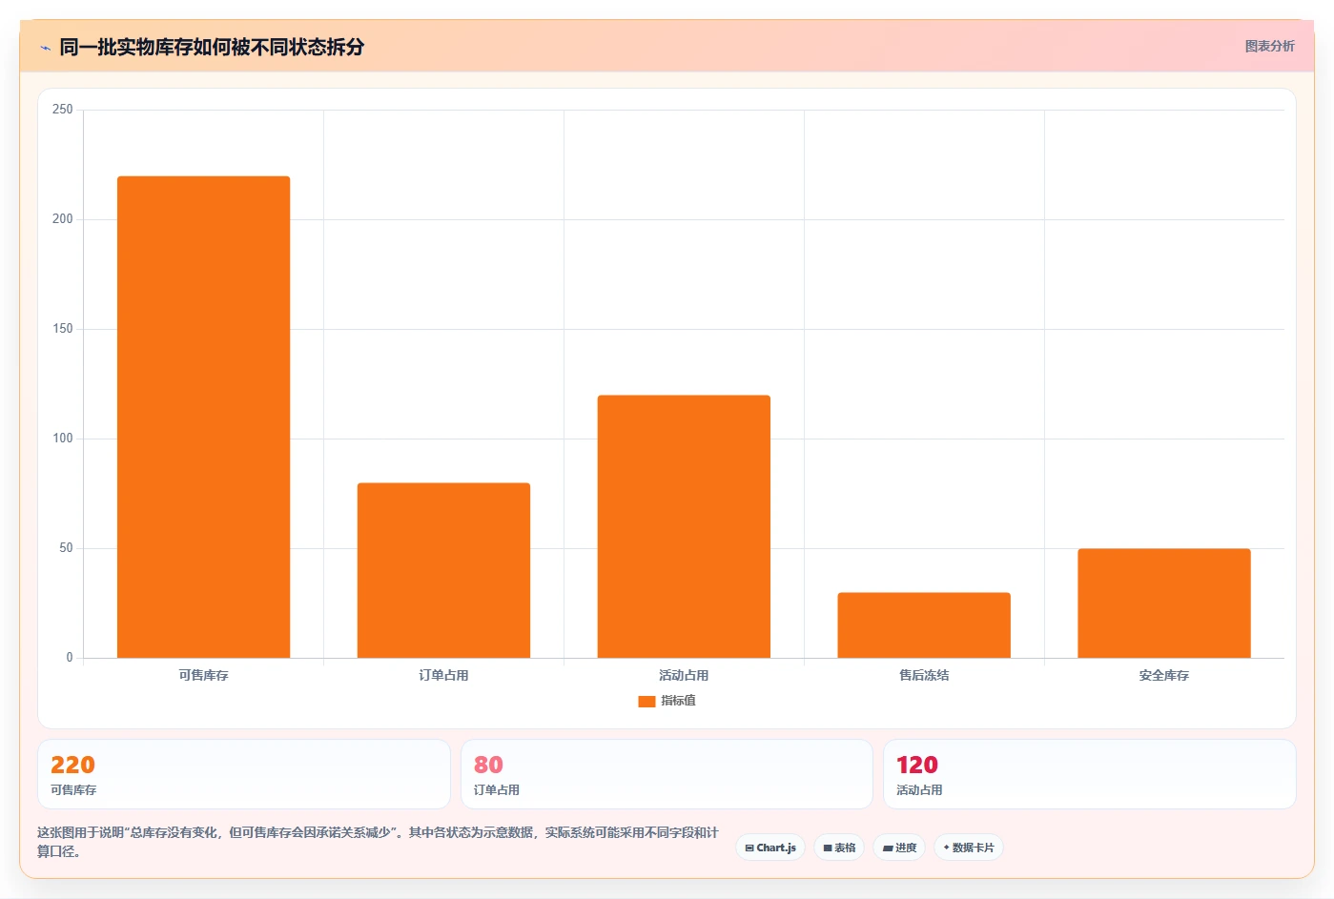Click the 200 y-axis tick label

click(x=62, y=219)
